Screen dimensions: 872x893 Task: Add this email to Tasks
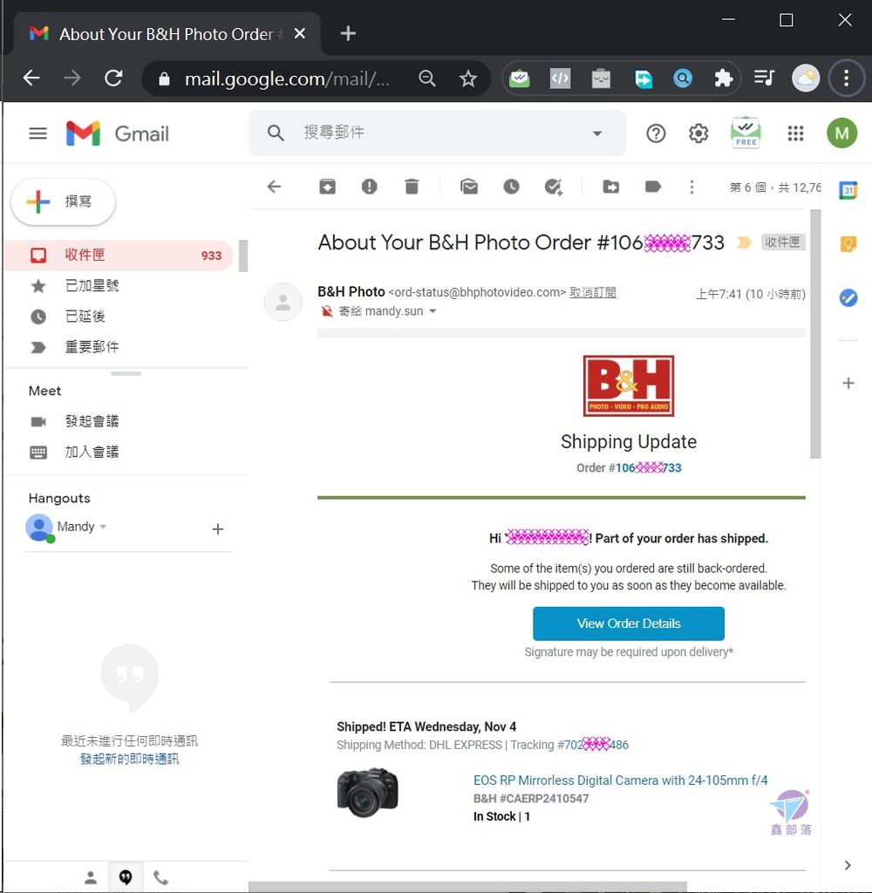(x=553, y=187)
